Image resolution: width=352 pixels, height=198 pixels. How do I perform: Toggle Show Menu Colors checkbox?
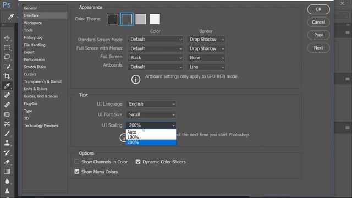[x=77, y=172]
